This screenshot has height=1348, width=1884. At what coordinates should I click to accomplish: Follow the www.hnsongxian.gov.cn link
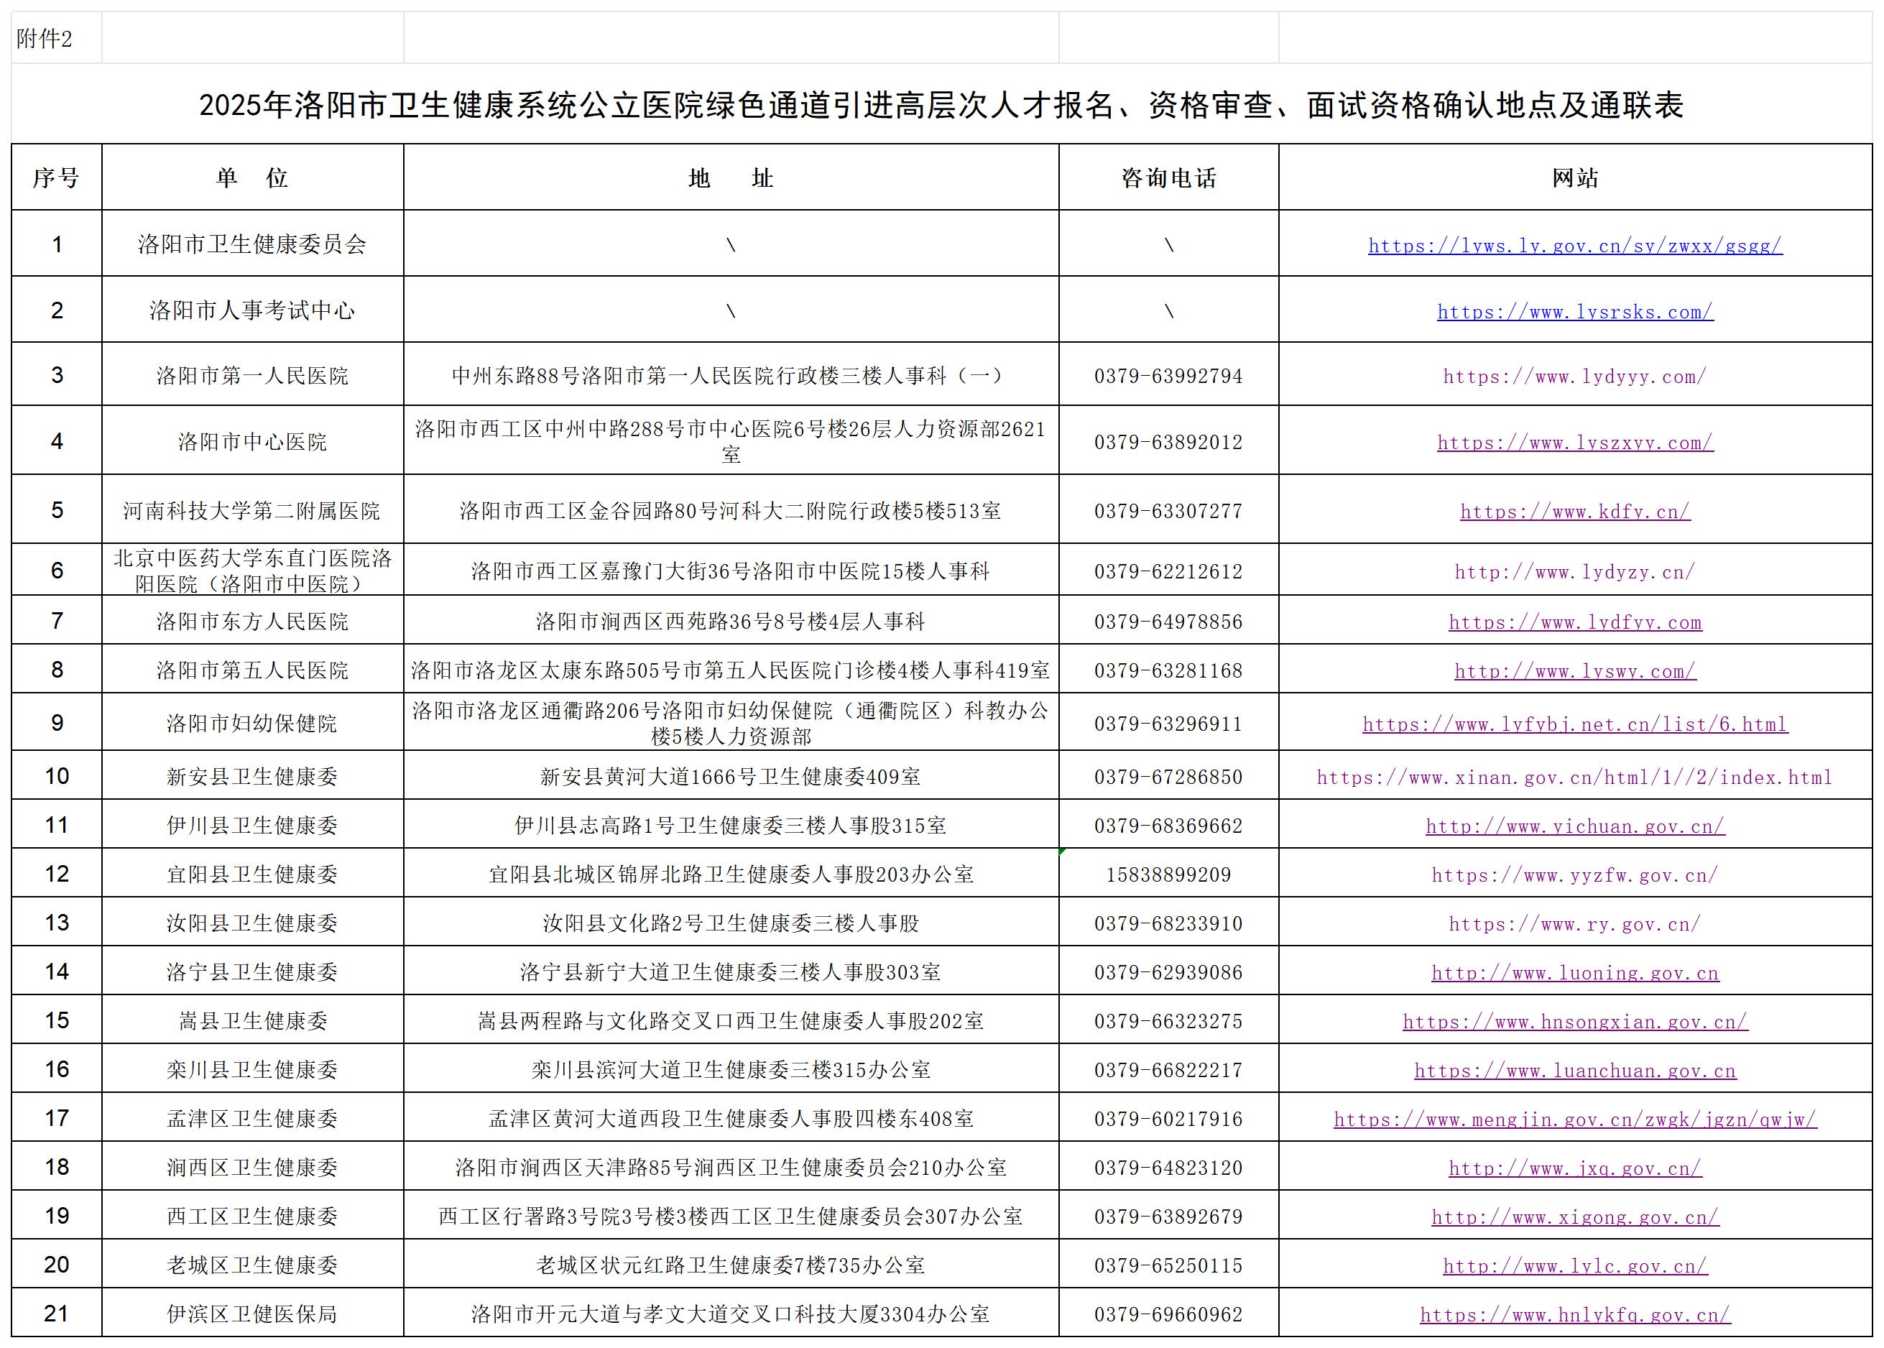[1574, 1022]
